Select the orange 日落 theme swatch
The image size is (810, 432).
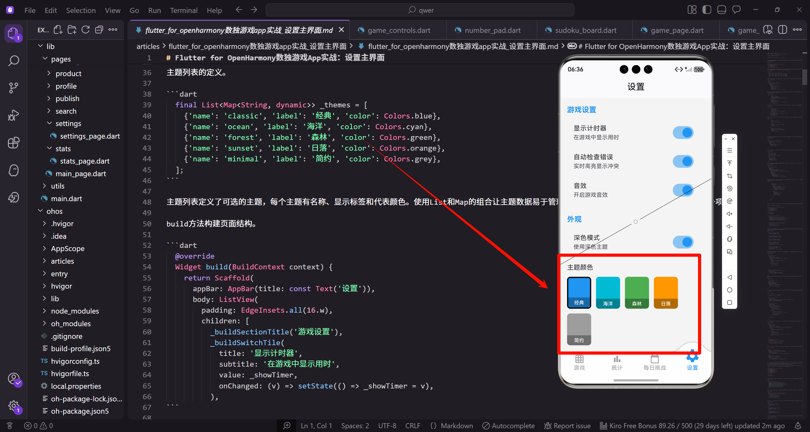tap(666, 292)
